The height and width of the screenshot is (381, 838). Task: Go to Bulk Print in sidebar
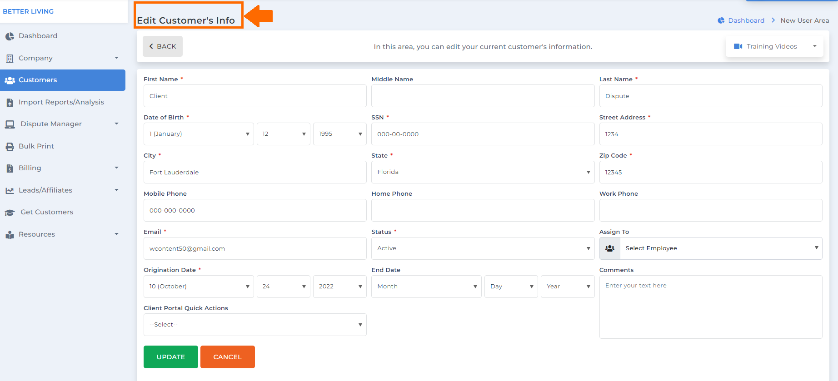[63, 146]
